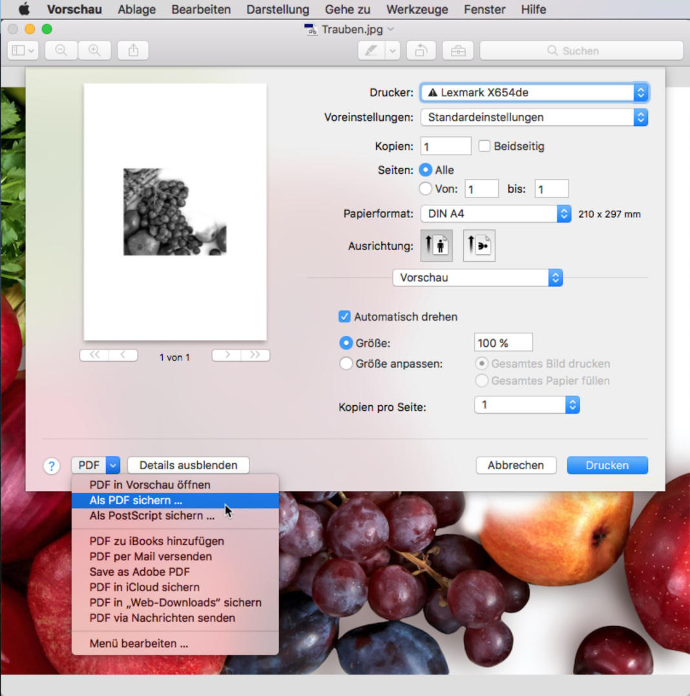The image size is (690, 696).
Task: Select the Von page range radio button
Action: [x=425, y=189]
